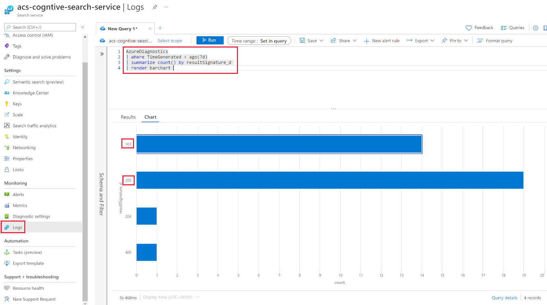Click the search menu input field
Viewport: 547px width, 305px height.
point(40,27)
